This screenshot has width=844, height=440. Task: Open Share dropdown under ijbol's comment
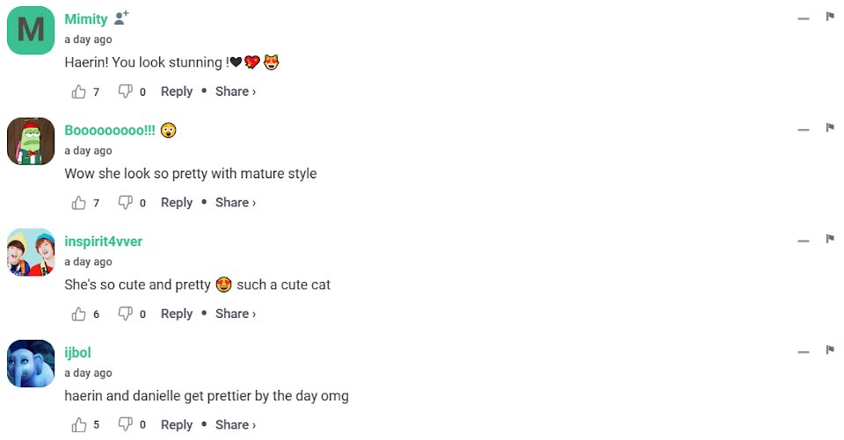[x=235, y=425]
